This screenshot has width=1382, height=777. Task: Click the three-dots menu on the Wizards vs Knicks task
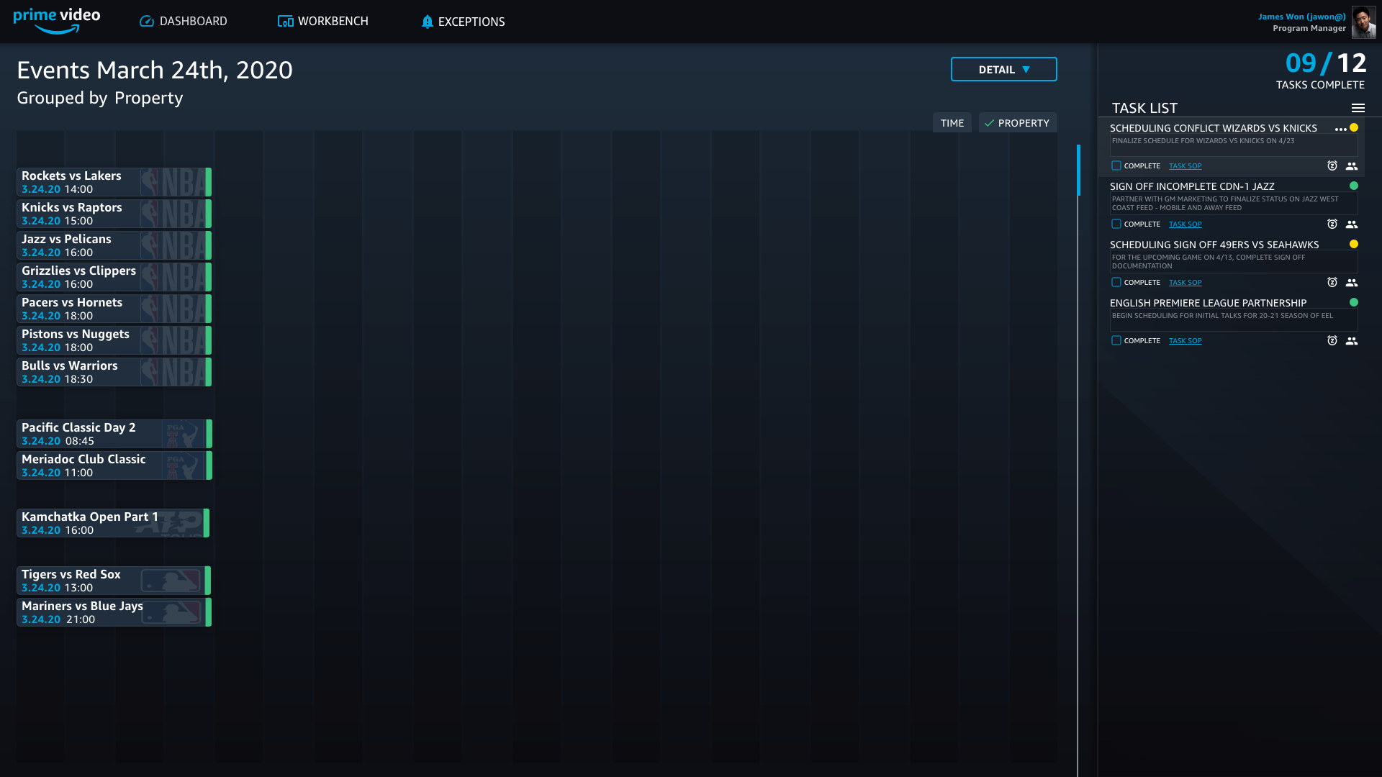click(x=1340, y=129)
